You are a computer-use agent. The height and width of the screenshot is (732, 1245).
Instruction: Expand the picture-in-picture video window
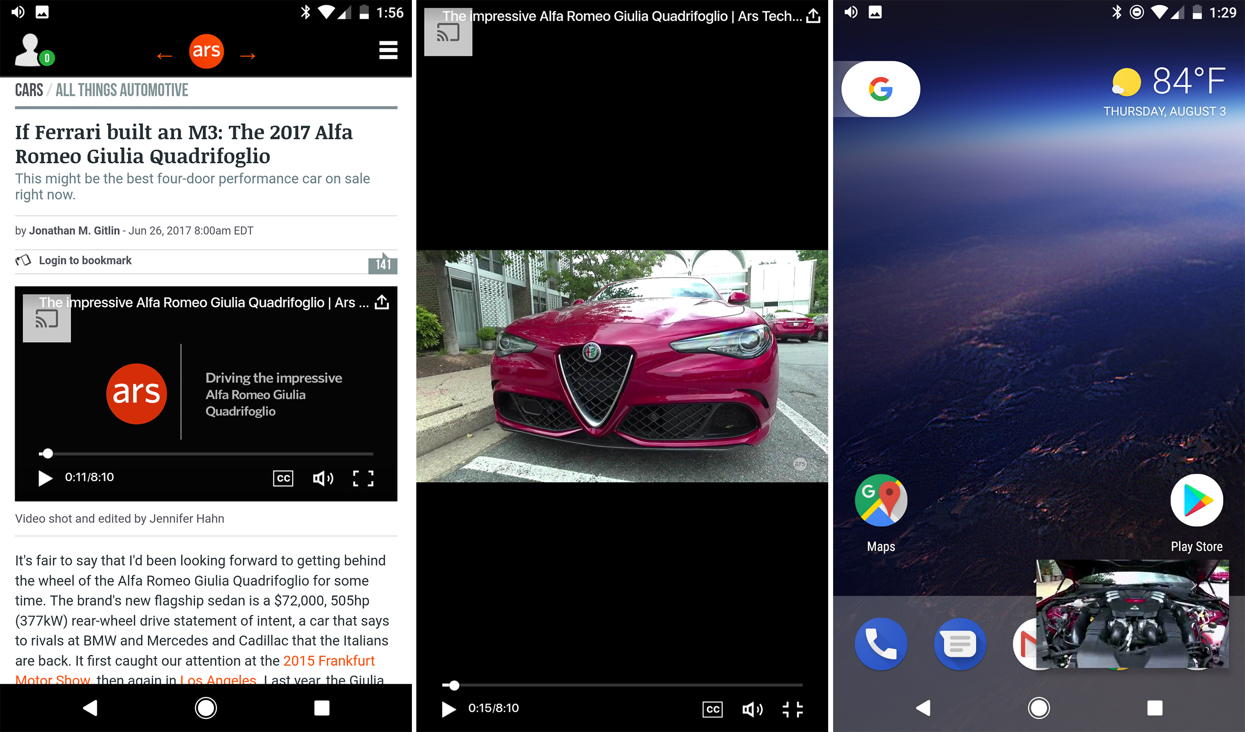1131,615
